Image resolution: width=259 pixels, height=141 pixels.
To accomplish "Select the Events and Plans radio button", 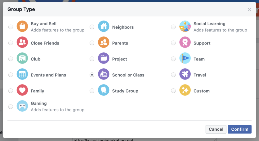I will point(11,75).
